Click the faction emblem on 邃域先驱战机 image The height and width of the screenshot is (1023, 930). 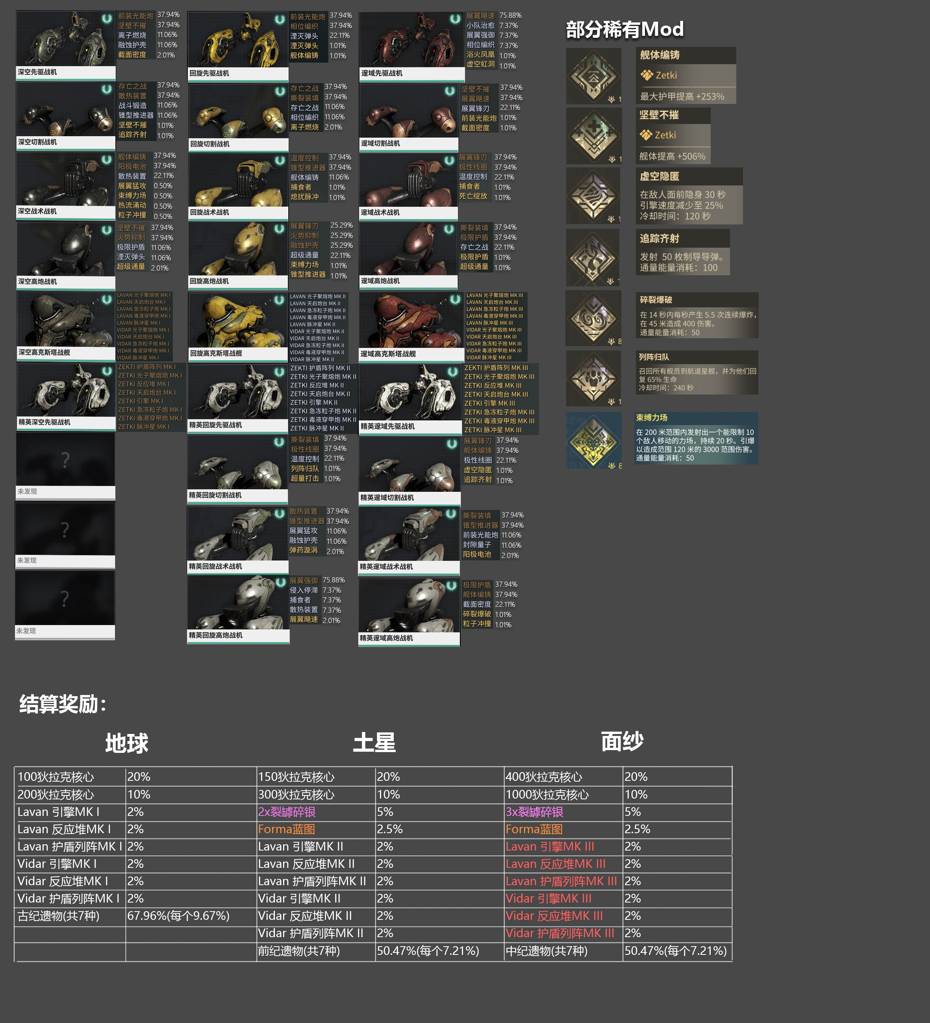pos(455,19)
